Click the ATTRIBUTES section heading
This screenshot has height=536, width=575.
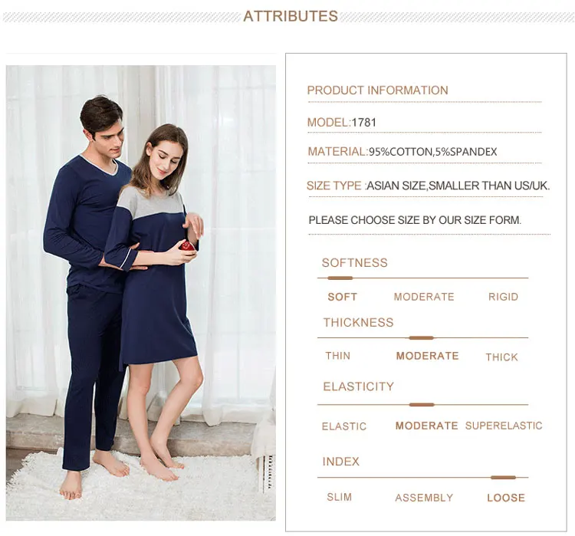291,16
